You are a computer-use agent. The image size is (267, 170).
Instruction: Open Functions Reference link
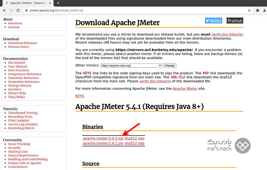[23, 78]
